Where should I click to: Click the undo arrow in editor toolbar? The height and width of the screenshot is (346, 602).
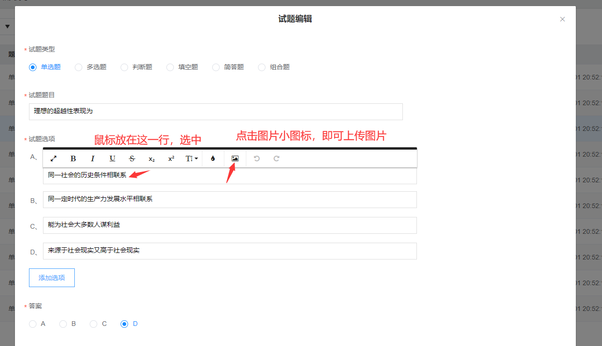point(257,159)
